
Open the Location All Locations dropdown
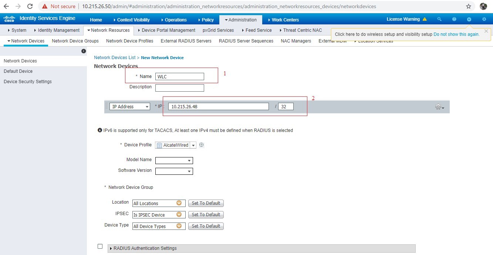pyautogui.click(x=159, y=203)
